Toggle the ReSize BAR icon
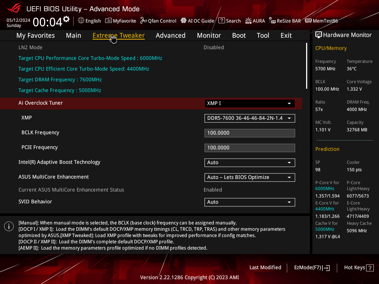The image size is (379, 284). pos(272,21)
